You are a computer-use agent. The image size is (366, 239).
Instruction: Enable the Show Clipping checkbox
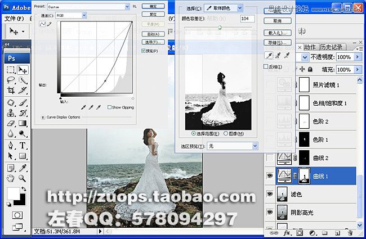pyautogui.click(x=109, y=107)
